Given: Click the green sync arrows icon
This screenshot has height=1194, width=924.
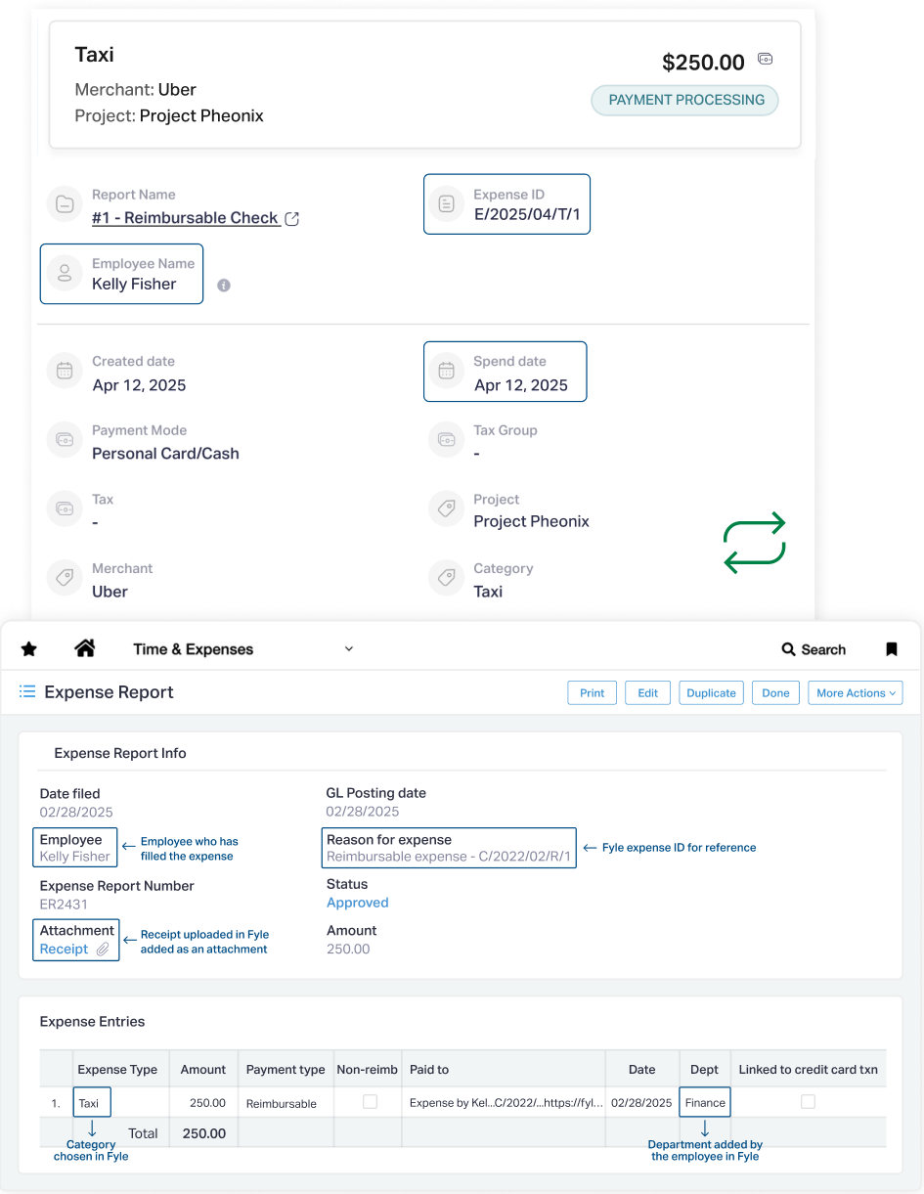Looking at the screenshot, I should pos(754,542).
